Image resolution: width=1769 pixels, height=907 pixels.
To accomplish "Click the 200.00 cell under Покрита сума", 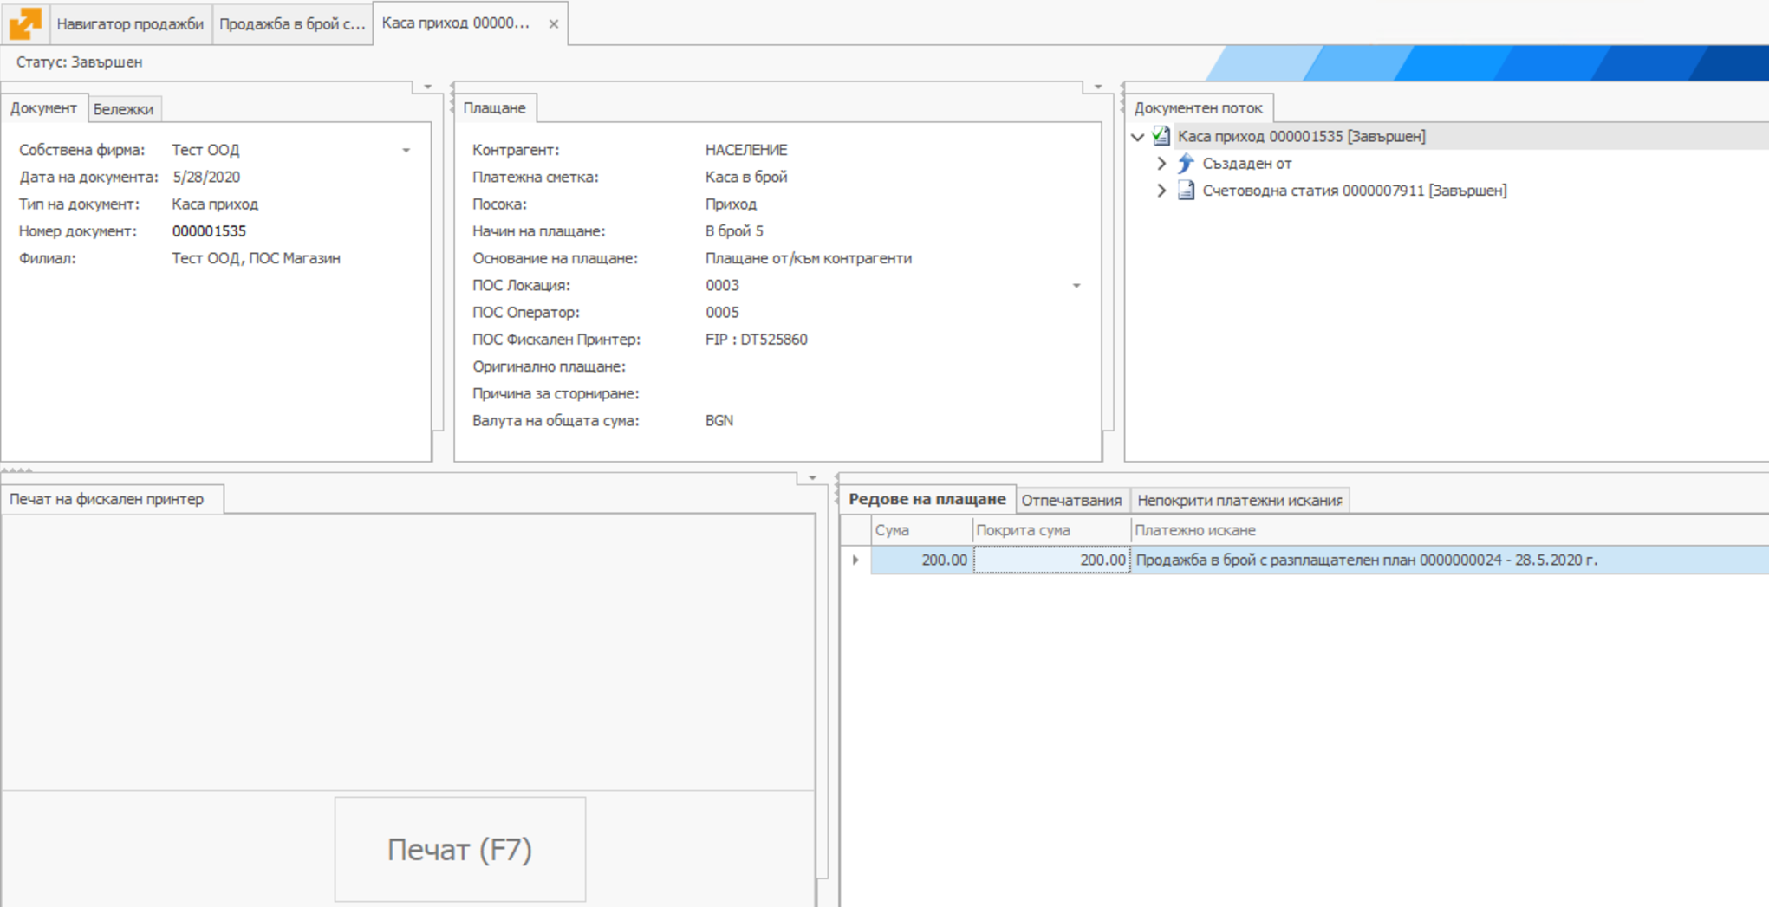I will pos(1052,560).
